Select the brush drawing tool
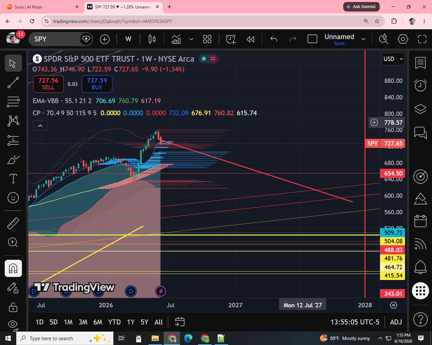This screenshot has width=432, height=345. click(13, 159)
